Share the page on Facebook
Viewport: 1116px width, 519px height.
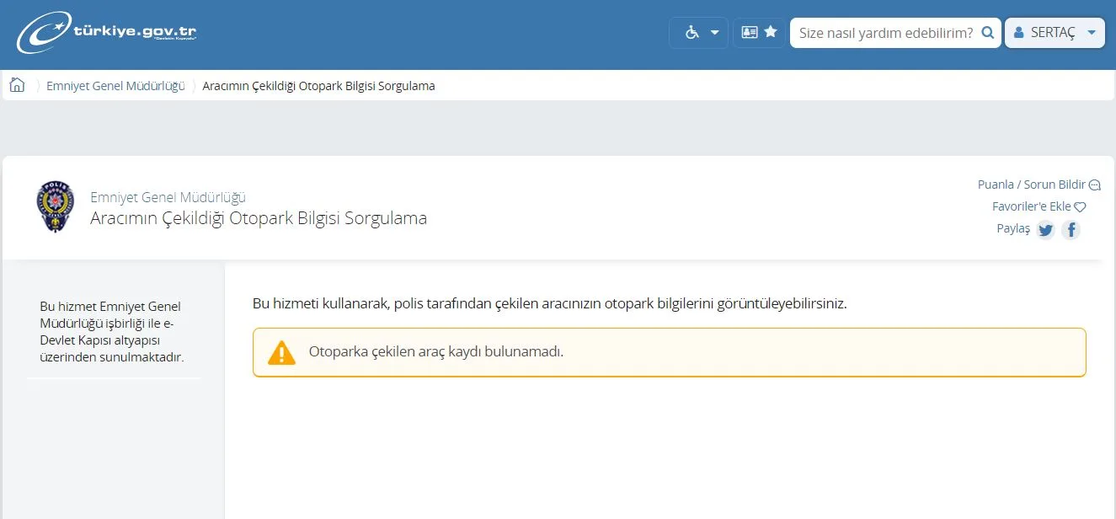point(1071,230)
